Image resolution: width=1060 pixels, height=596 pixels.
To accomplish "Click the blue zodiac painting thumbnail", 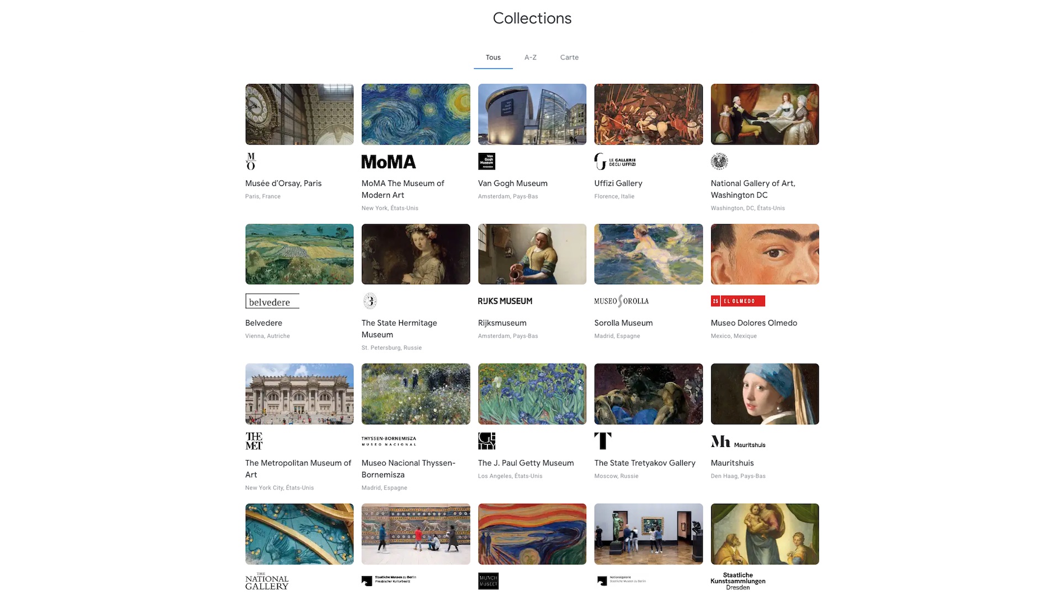I will click(299, 534).
